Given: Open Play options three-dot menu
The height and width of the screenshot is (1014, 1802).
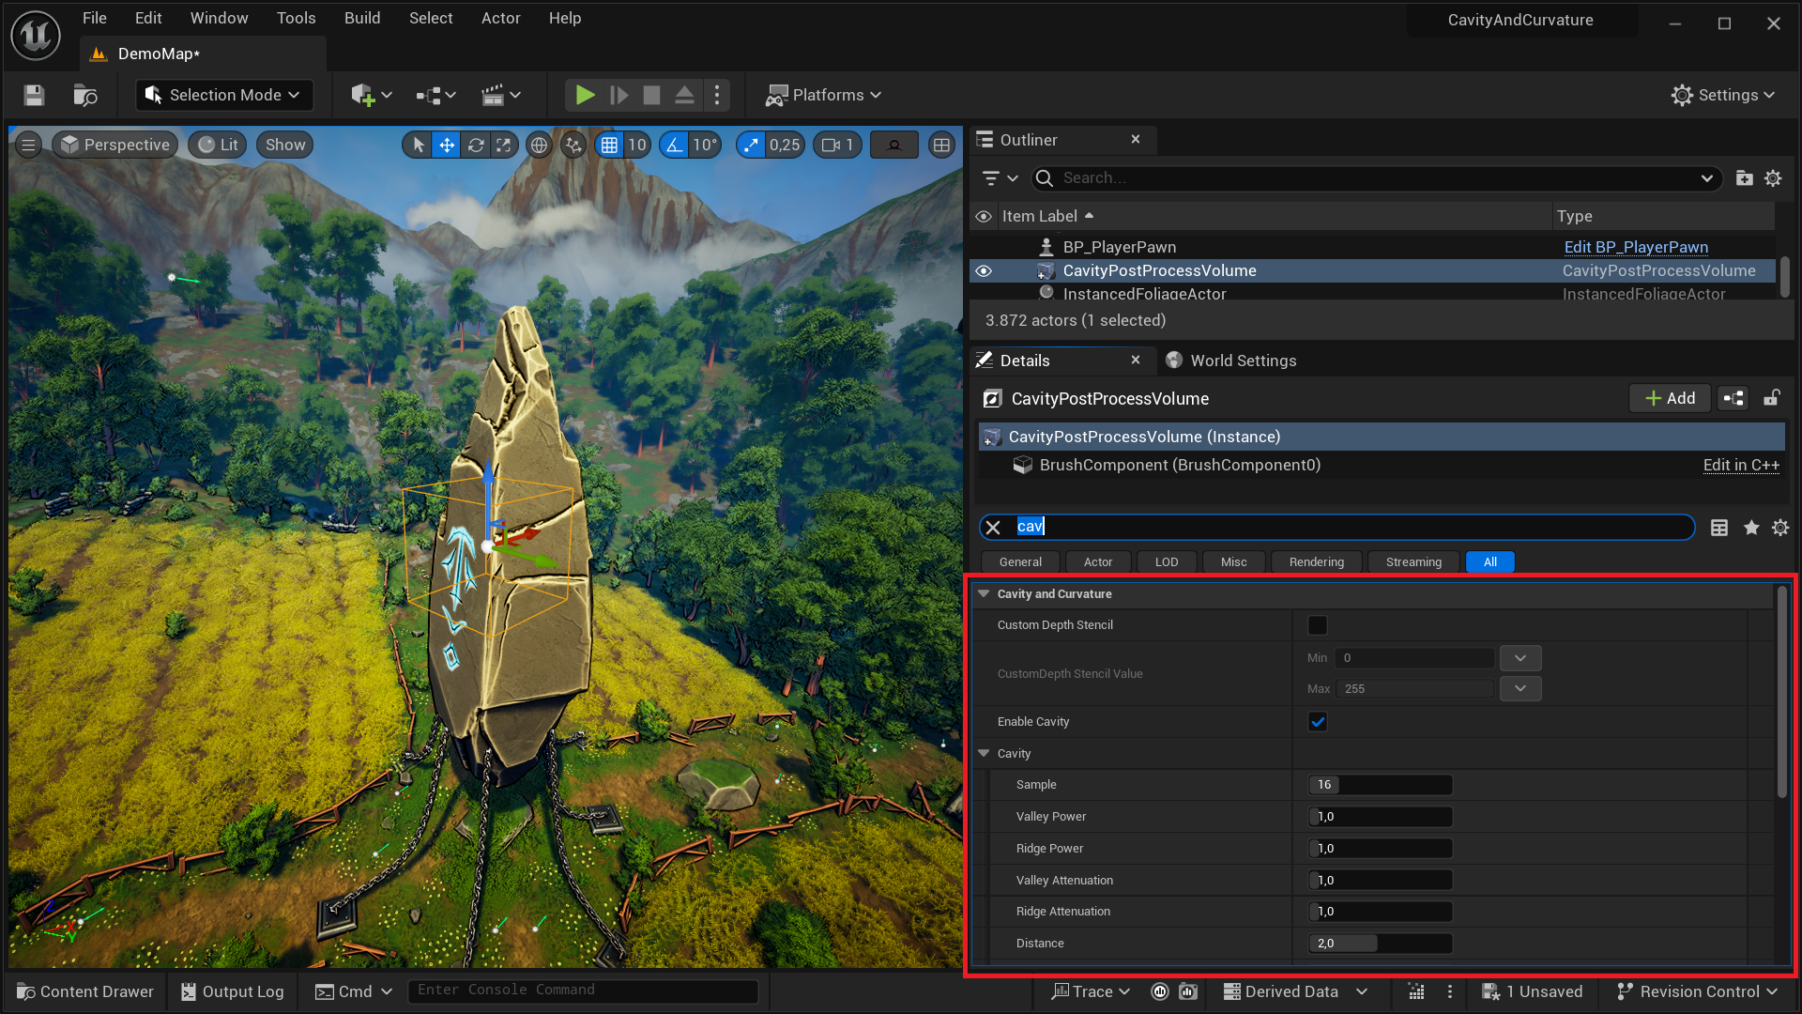Looking at the screenshot, I should click(717, 95).
